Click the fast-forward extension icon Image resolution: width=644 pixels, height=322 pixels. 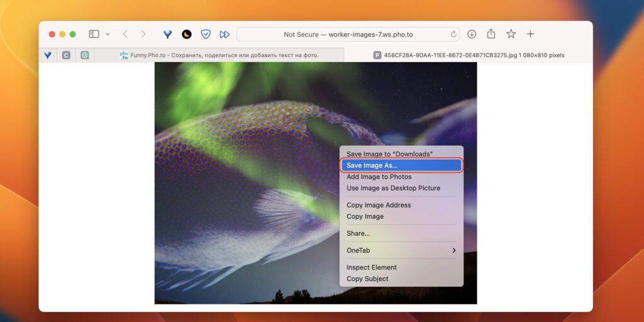(x=225, y=35)
